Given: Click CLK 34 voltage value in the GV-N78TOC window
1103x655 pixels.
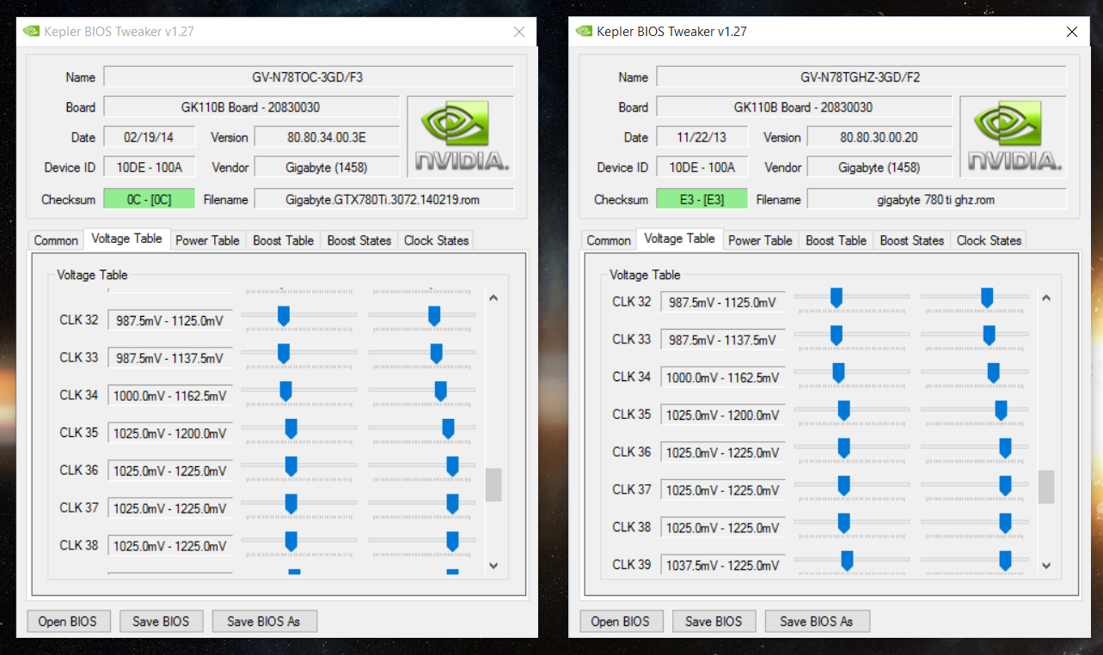Looking at the screenshot, I should pos(170,396).
